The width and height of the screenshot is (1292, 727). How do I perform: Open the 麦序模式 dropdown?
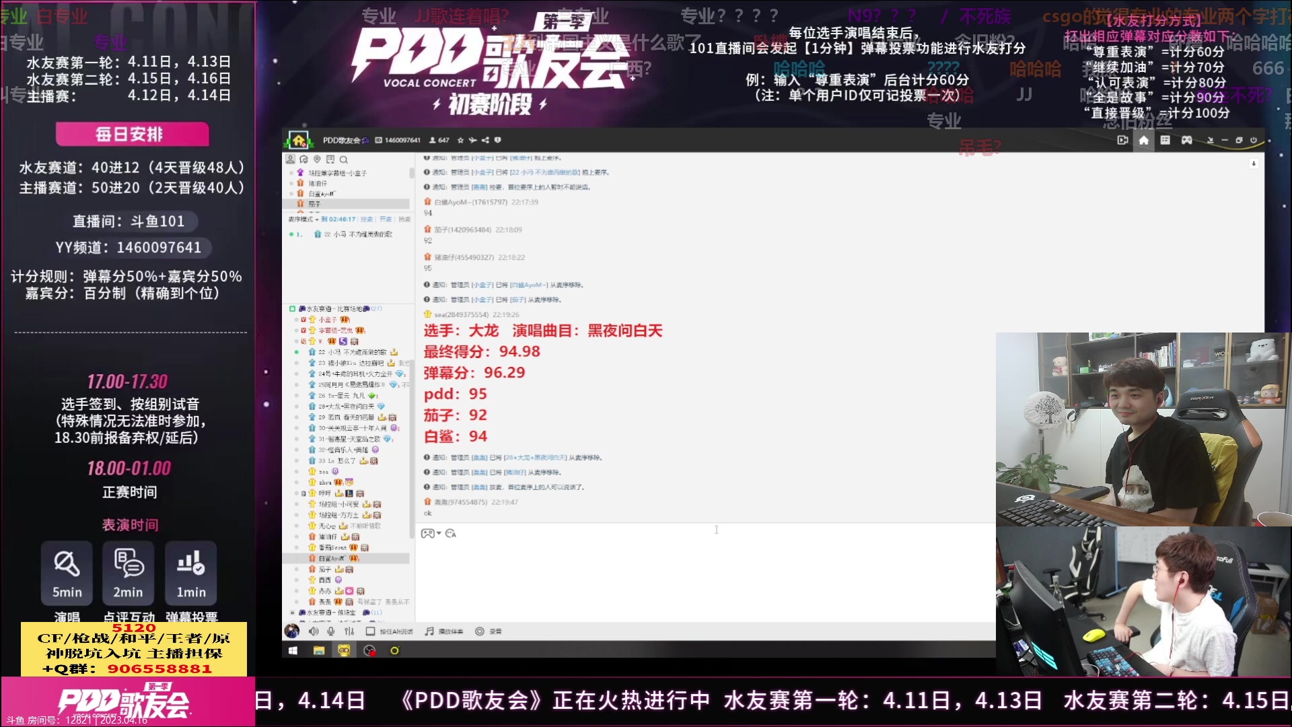[x=303, y=219]
